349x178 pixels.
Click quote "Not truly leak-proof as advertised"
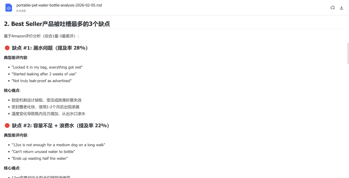point(42,81)
